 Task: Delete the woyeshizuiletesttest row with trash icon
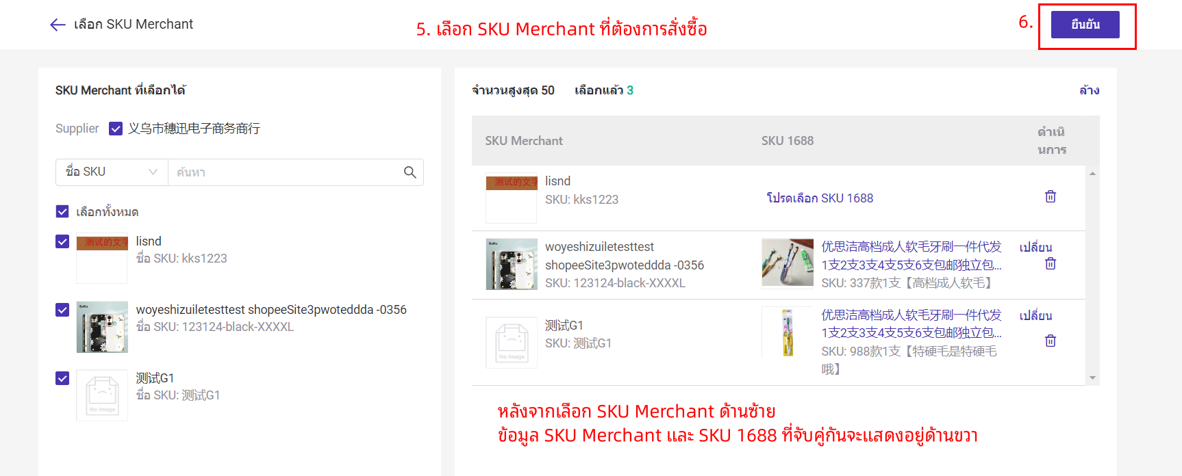pos(1051,264)
